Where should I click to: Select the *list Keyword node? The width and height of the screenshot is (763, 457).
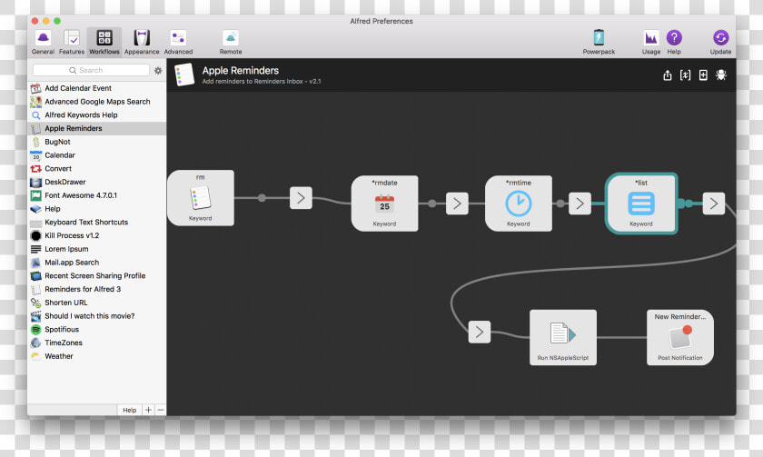[x=641, y=204]
